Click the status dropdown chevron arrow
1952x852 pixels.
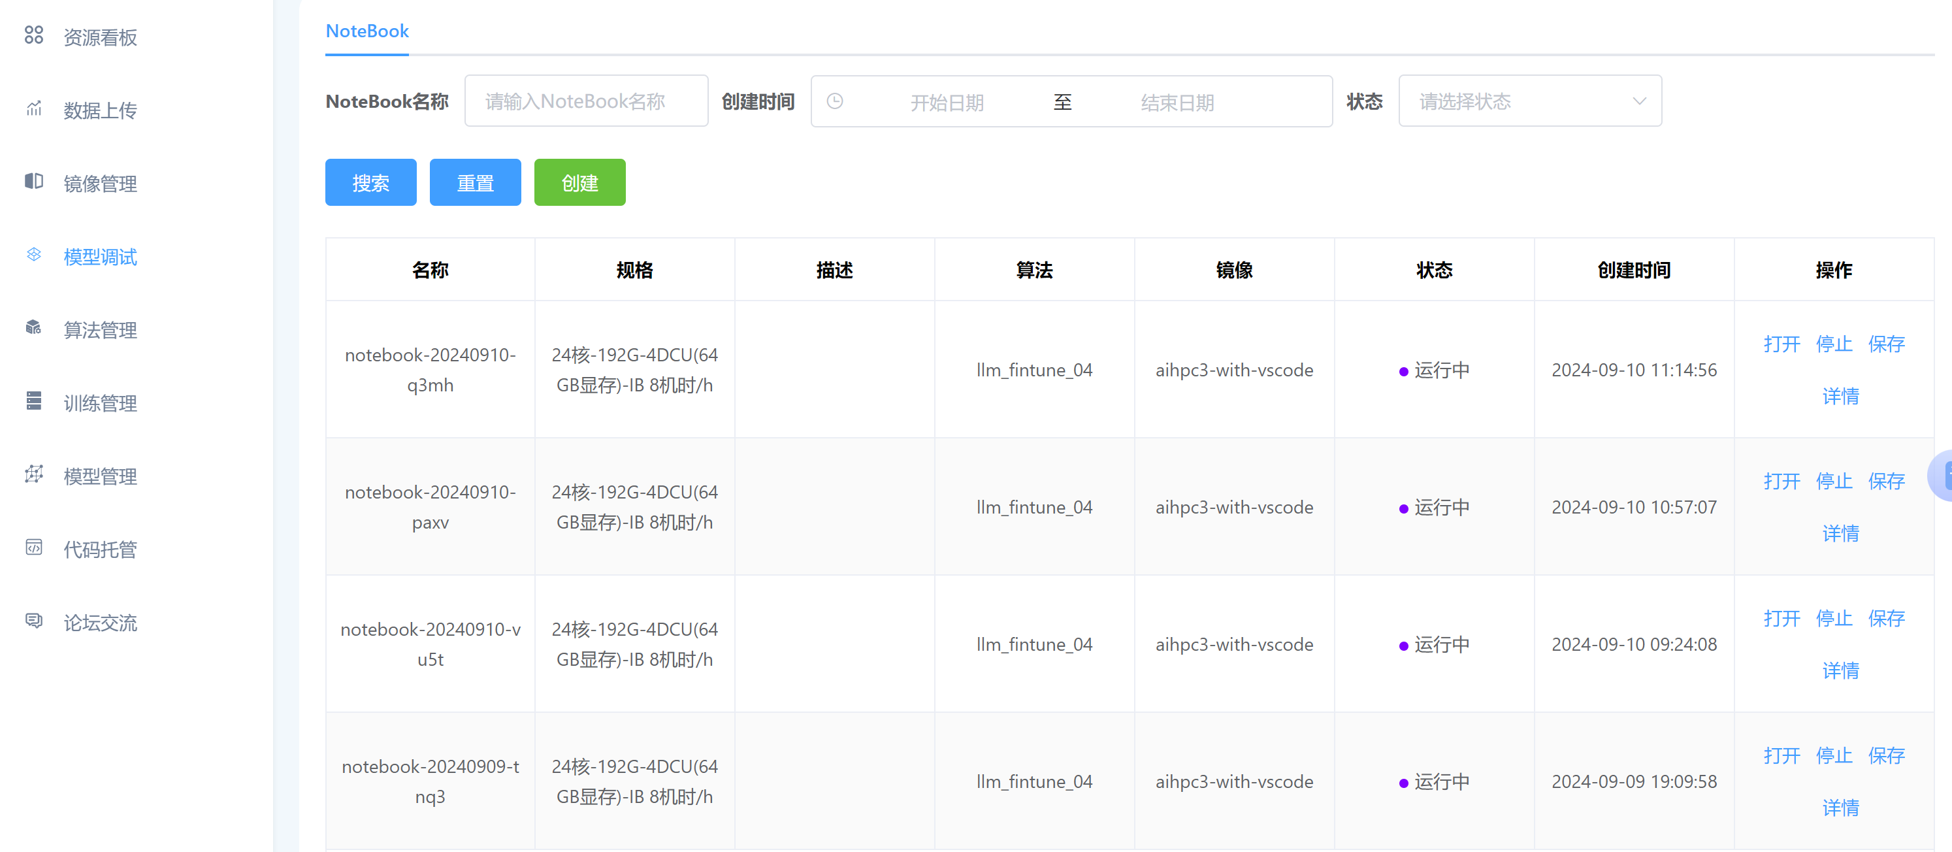click(1639, 101)
